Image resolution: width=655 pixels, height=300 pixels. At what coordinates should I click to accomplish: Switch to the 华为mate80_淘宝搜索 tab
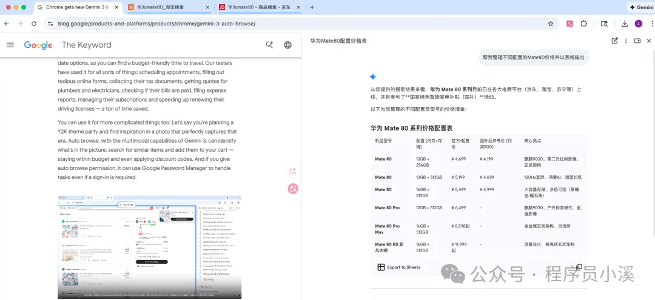coord(169,7)
